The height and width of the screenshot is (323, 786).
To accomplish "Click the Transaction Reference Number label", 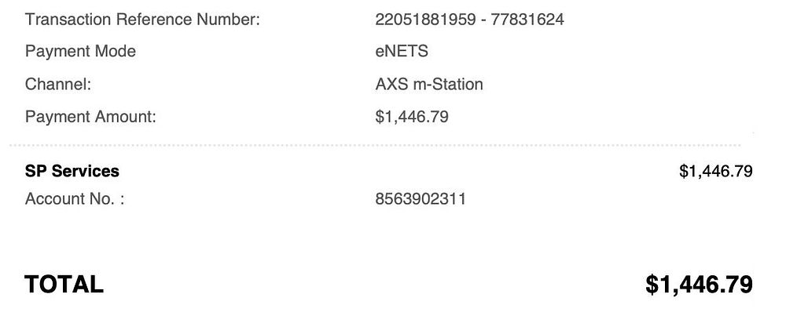I will tap(142, 20).
